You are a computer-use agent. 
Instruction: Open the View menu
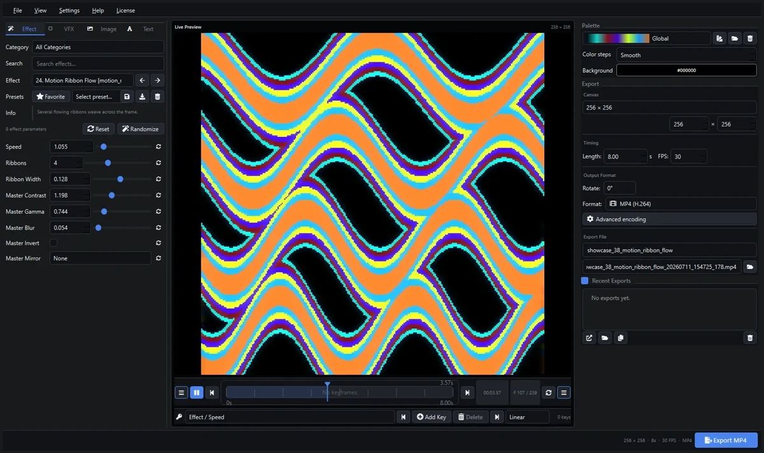(40, 10)
